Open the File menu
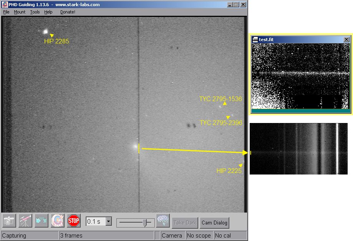Image resolution: width=353 pixels, height=241 pixels. click(x=6, y=12)
